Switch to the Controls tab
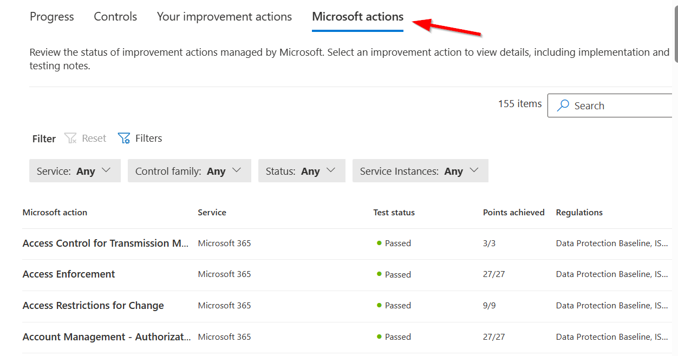The height and width of the screenshot is (356, 678). [x=115, y=17]
